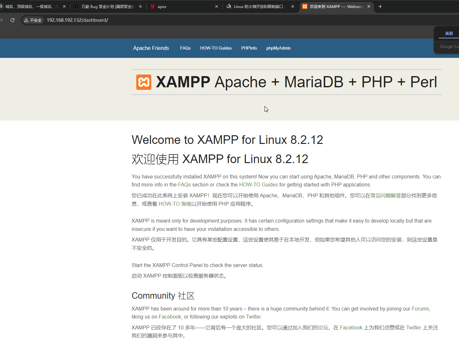Click the Start XAMPP Control Panel text

(x=197, y=265)
